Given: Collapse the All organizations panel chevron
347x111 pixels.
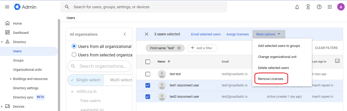Looking at the screenshot, I should pyautogui.click(x=125, y=34).
